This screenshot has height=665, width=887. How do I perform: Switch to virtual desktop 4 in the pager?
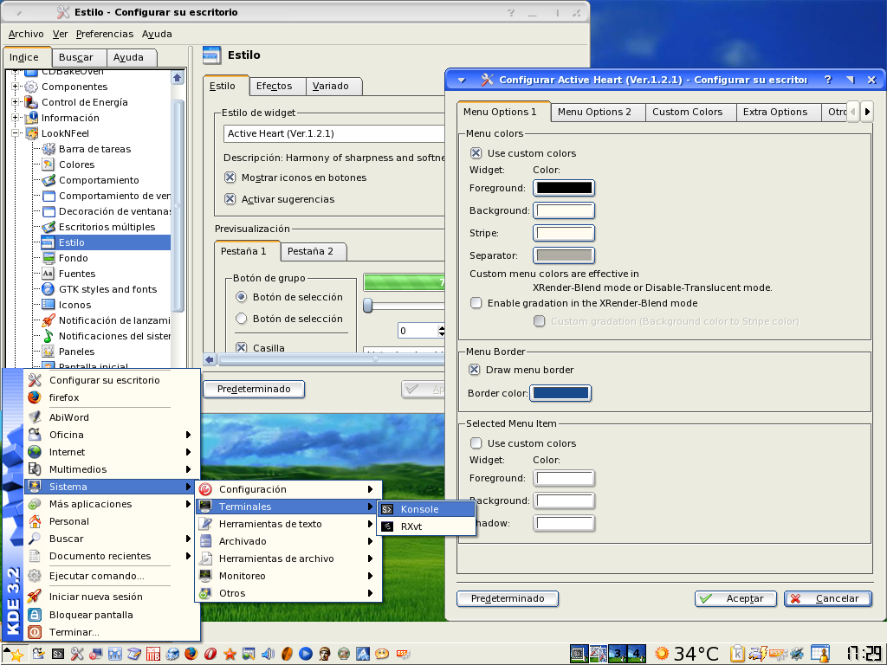tap(637, 654)
